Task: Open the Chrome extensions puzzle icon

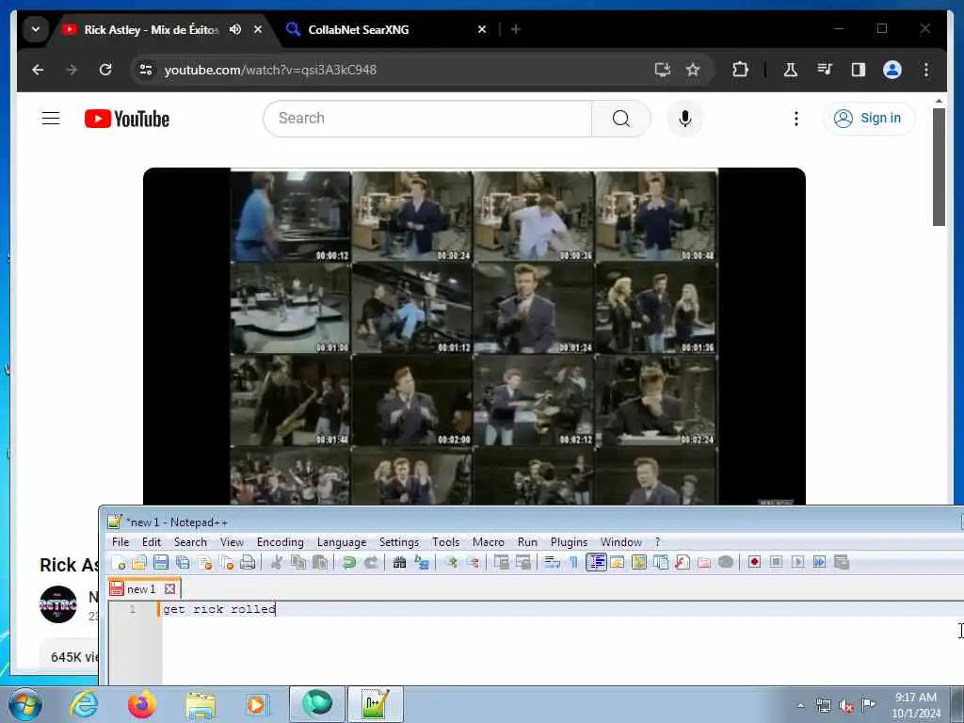Action: coord(740,70)
